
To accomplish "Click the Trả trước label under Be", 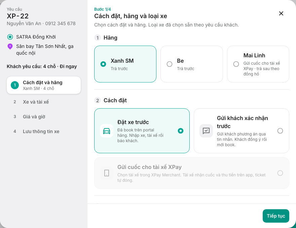I will click(x=186, y=69).
